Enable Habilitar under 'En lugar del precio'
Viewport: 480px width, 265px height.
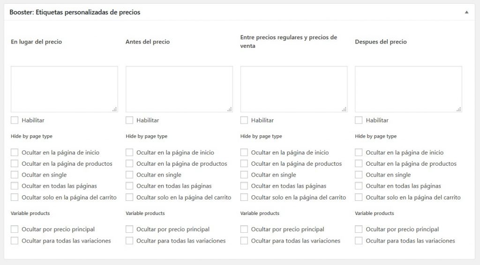click(15, 120)
